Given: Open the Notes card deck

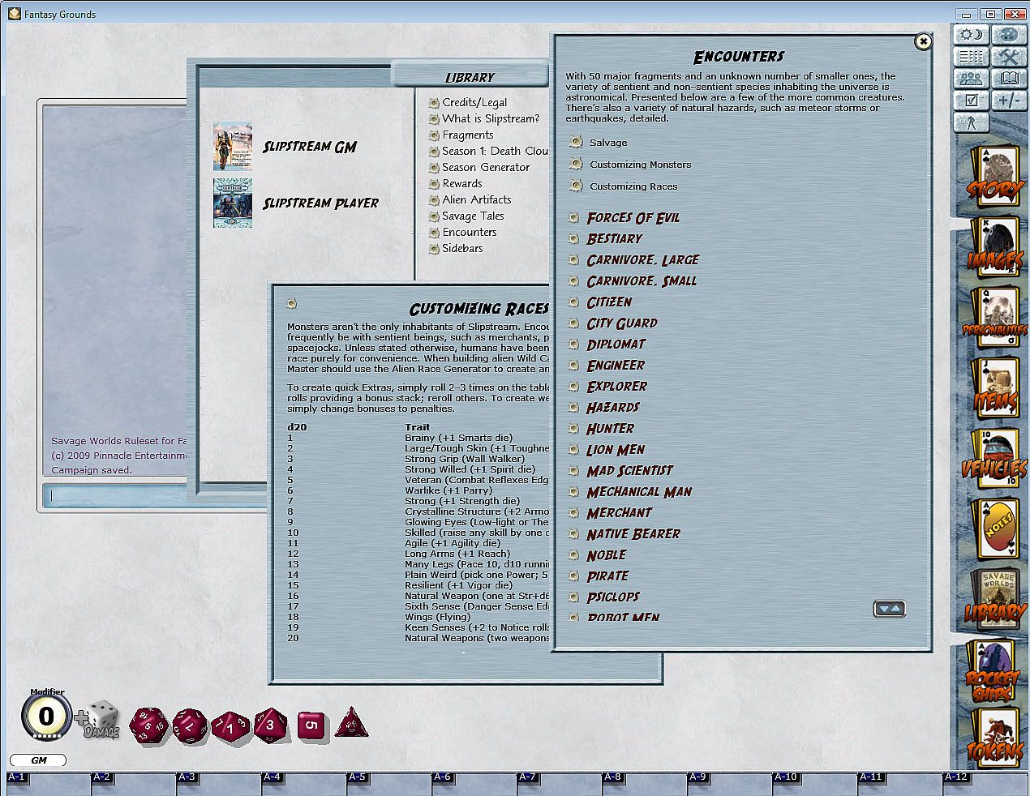Looking at the screenshot, I should [996, 529].
